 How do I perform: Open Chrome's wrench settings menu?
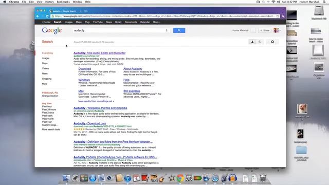click(x=283, y=16)
